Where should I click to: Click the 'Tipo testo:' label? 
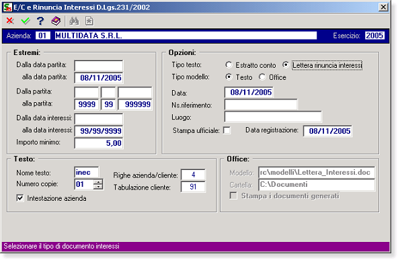(187, 65)
